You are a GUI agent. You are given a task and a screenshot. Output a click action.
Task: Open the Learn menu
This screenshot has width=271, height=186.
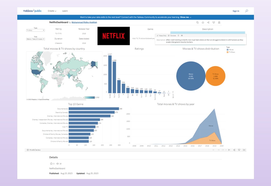pyautogui.click(x=65, y=11)
